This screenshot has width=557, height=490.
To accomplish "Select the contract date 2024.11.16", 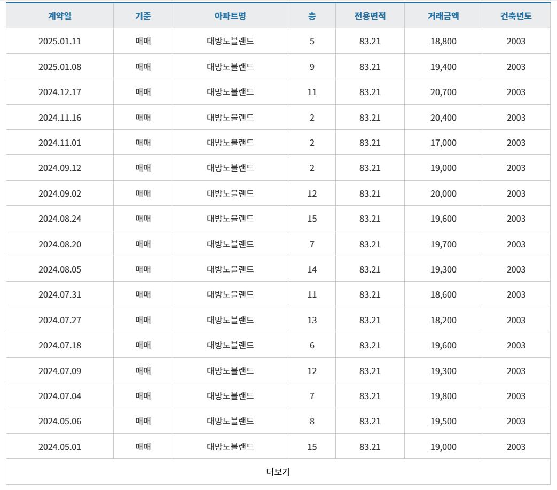I will pos(60,118).
